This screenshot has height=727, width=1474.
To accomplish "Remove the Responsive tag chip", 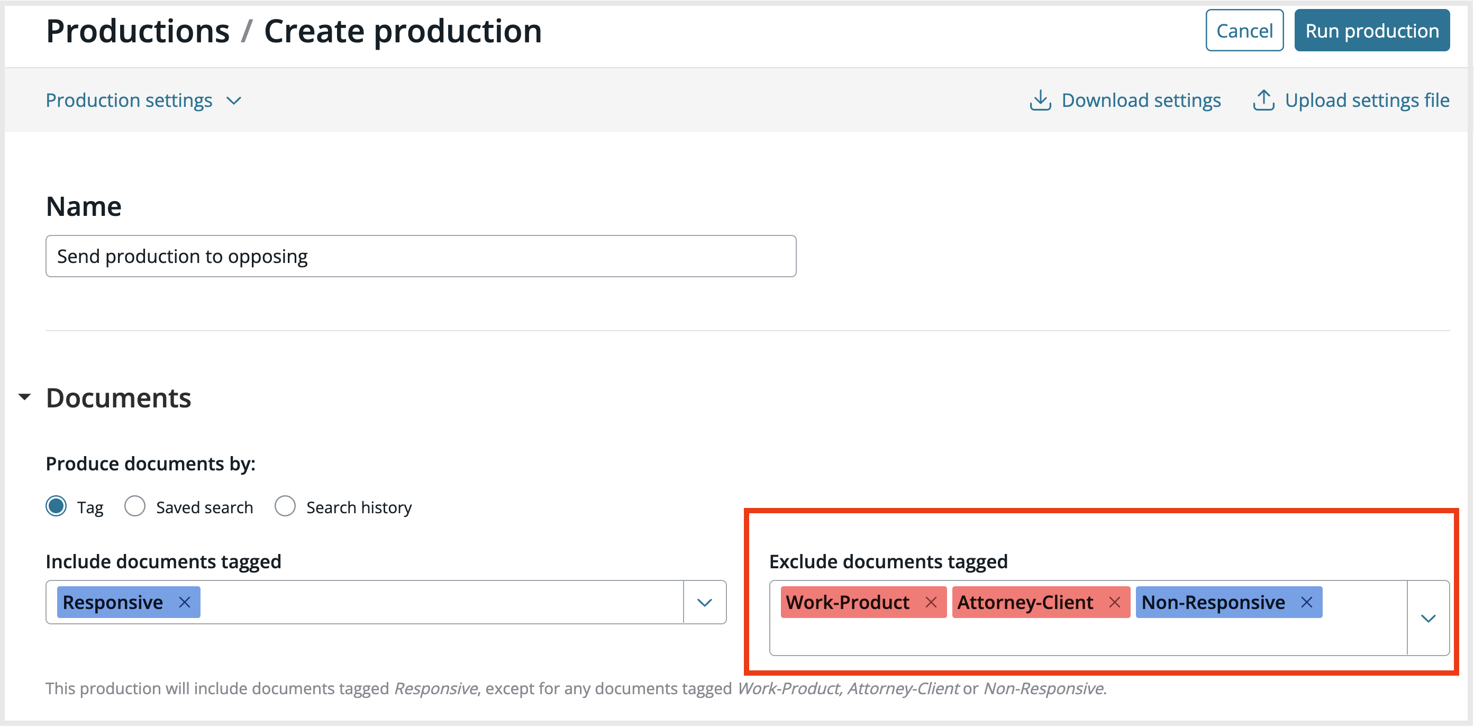I will tap(184, 602).
